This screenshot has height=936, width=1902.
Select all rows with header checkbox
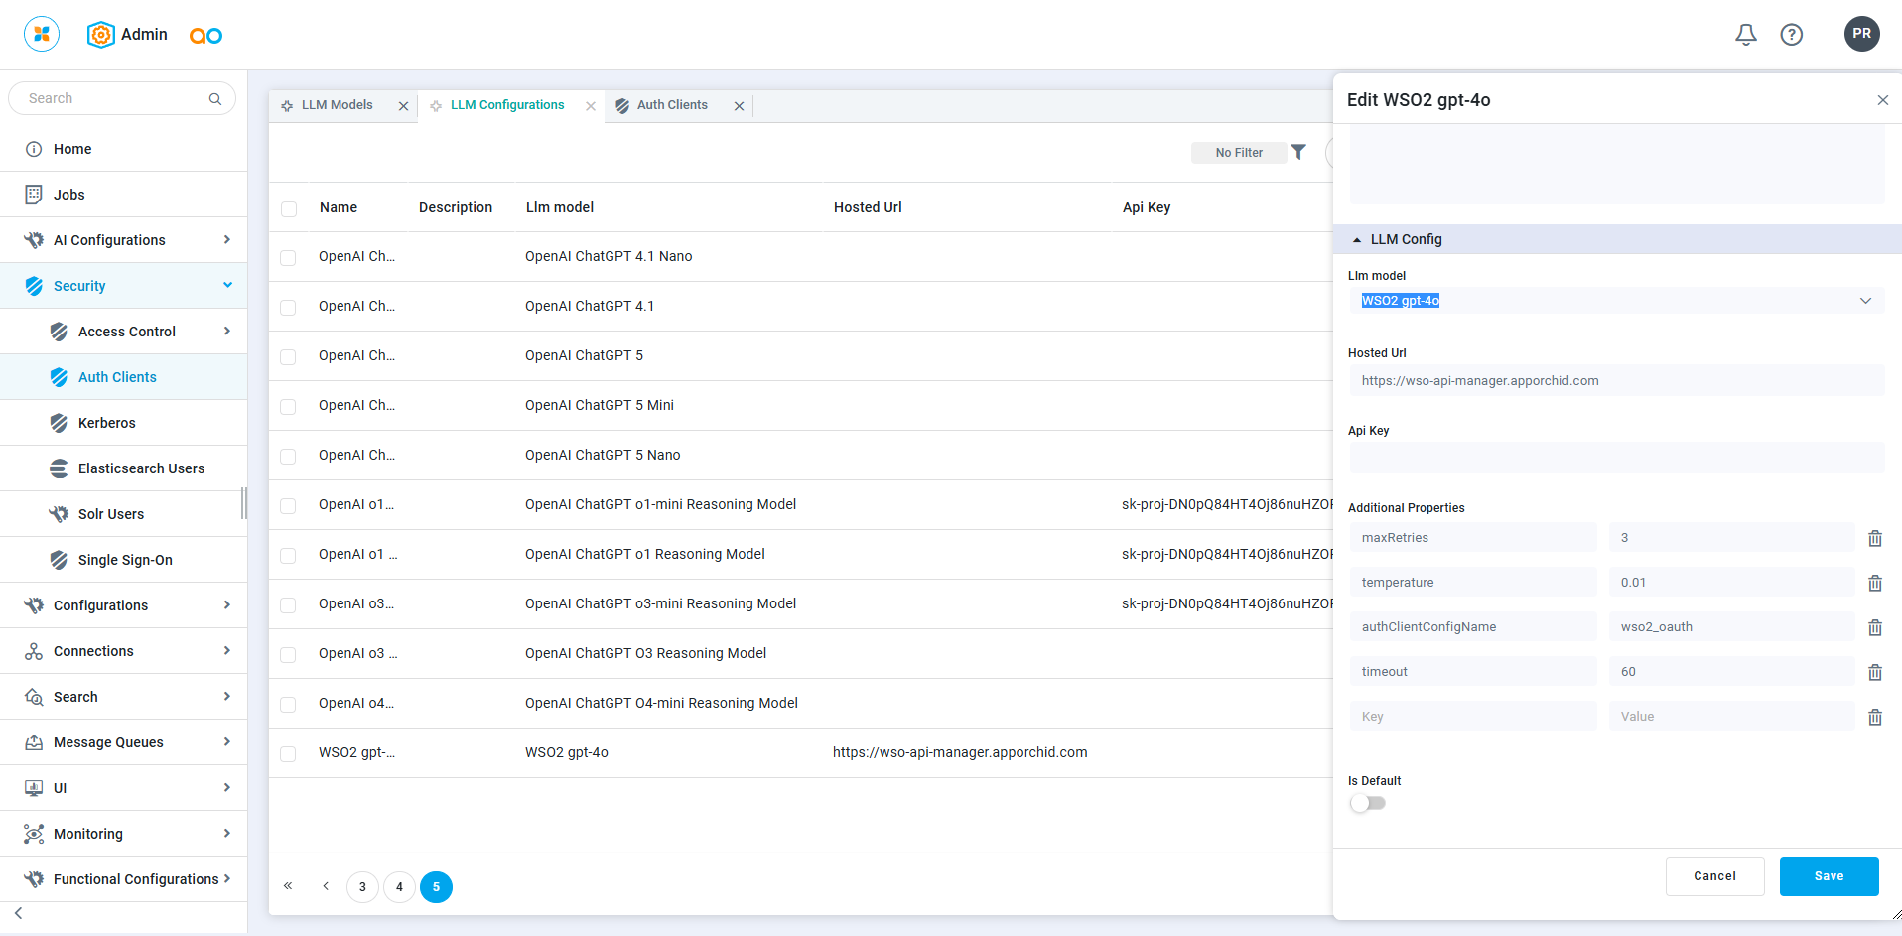click(289, 209)
